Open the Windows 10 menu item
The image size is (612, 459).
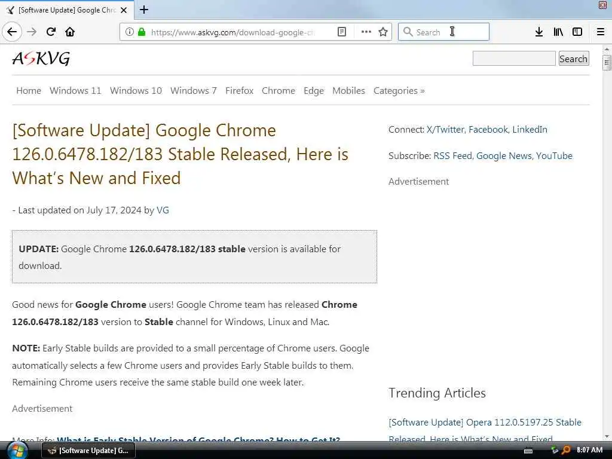click(x=136, y=91)
